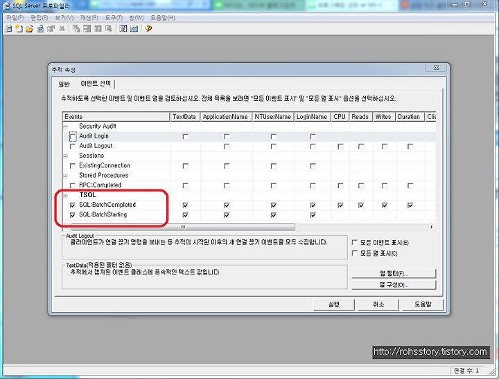Screen dimensions: 499x379
Task: Check the 모든 이벤트 표시(E) option
Action: click(x=355, y=242)
